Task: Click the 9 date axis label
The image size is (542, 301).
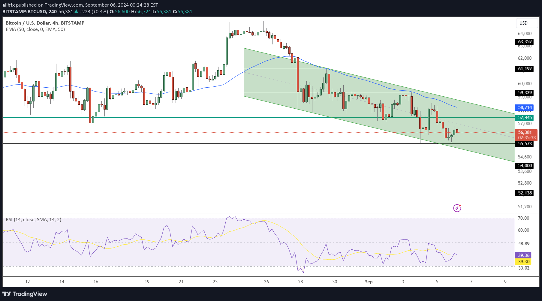Action: click(x=505, y=282)
